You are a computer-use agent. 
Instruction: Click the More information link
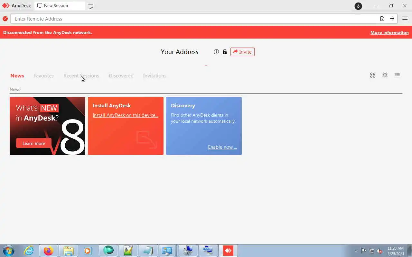tap(389, 32)
